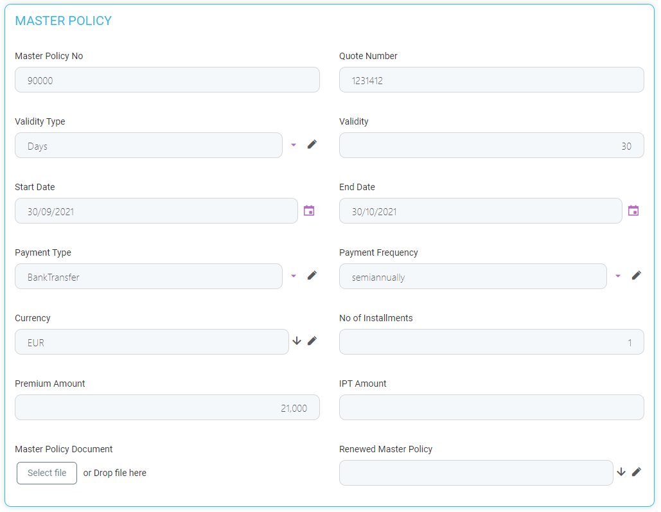Click the pencil icon beside Renewed Master Policy
The height and width of the screenshot is (512, 661).
tap(637, 472)
